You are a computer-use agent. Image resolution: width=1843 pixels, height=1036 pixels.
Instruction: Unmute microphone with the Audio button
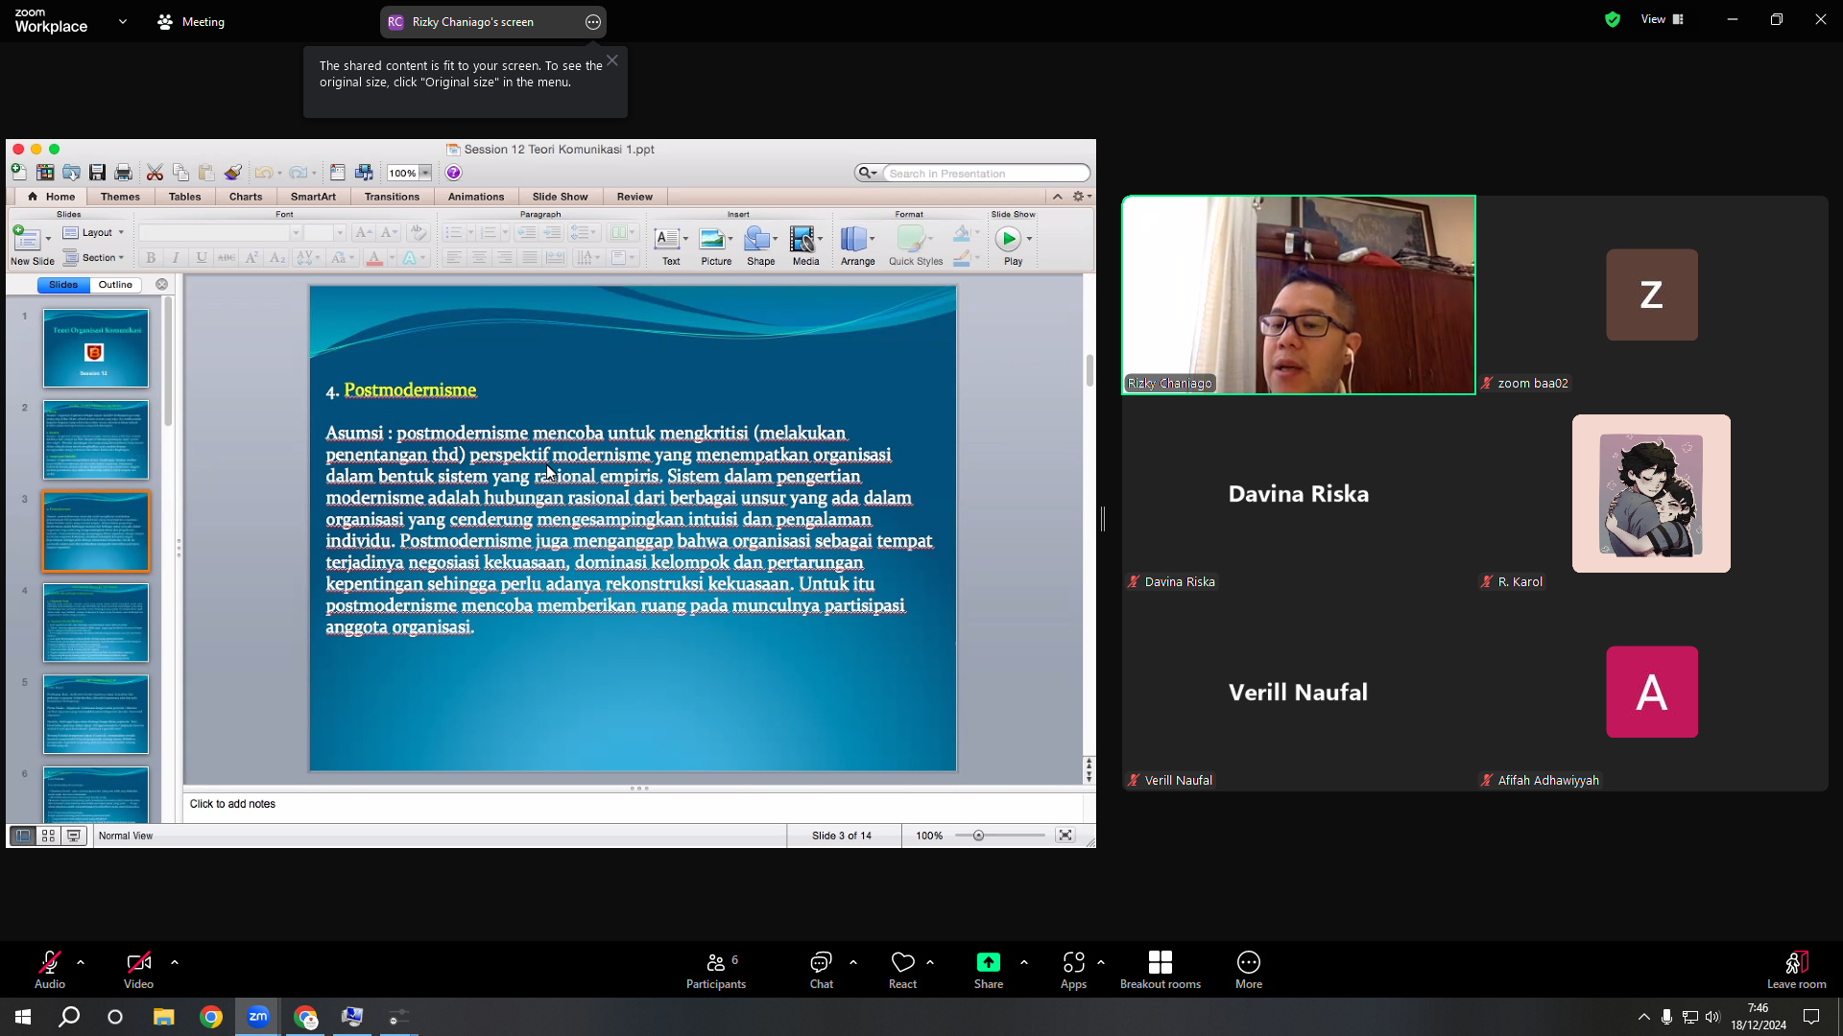tap(50, 970)
